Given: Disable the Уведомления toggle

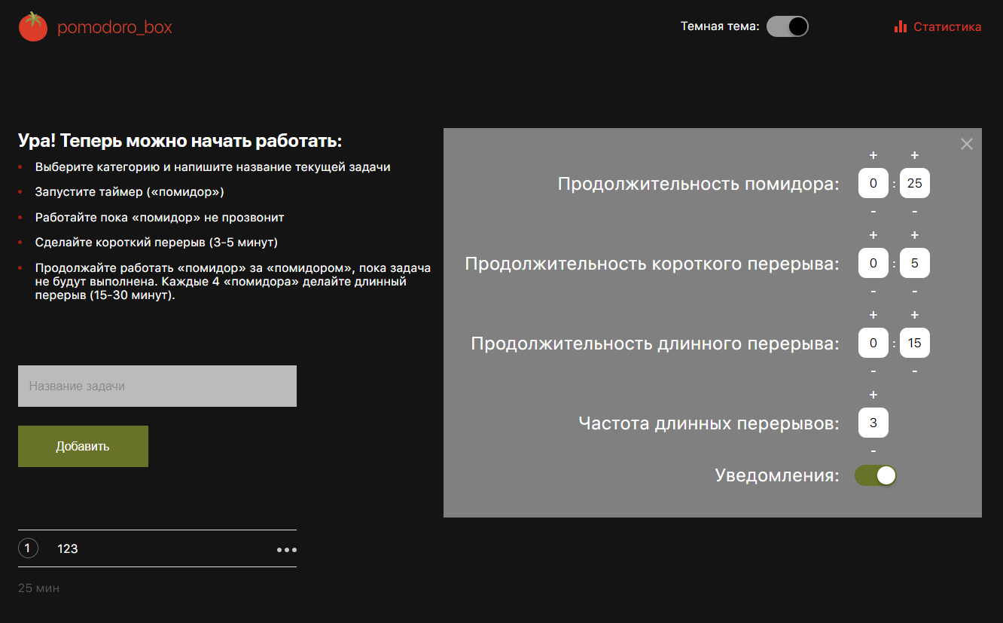Looking at the screenshot, I should (875, 475).
